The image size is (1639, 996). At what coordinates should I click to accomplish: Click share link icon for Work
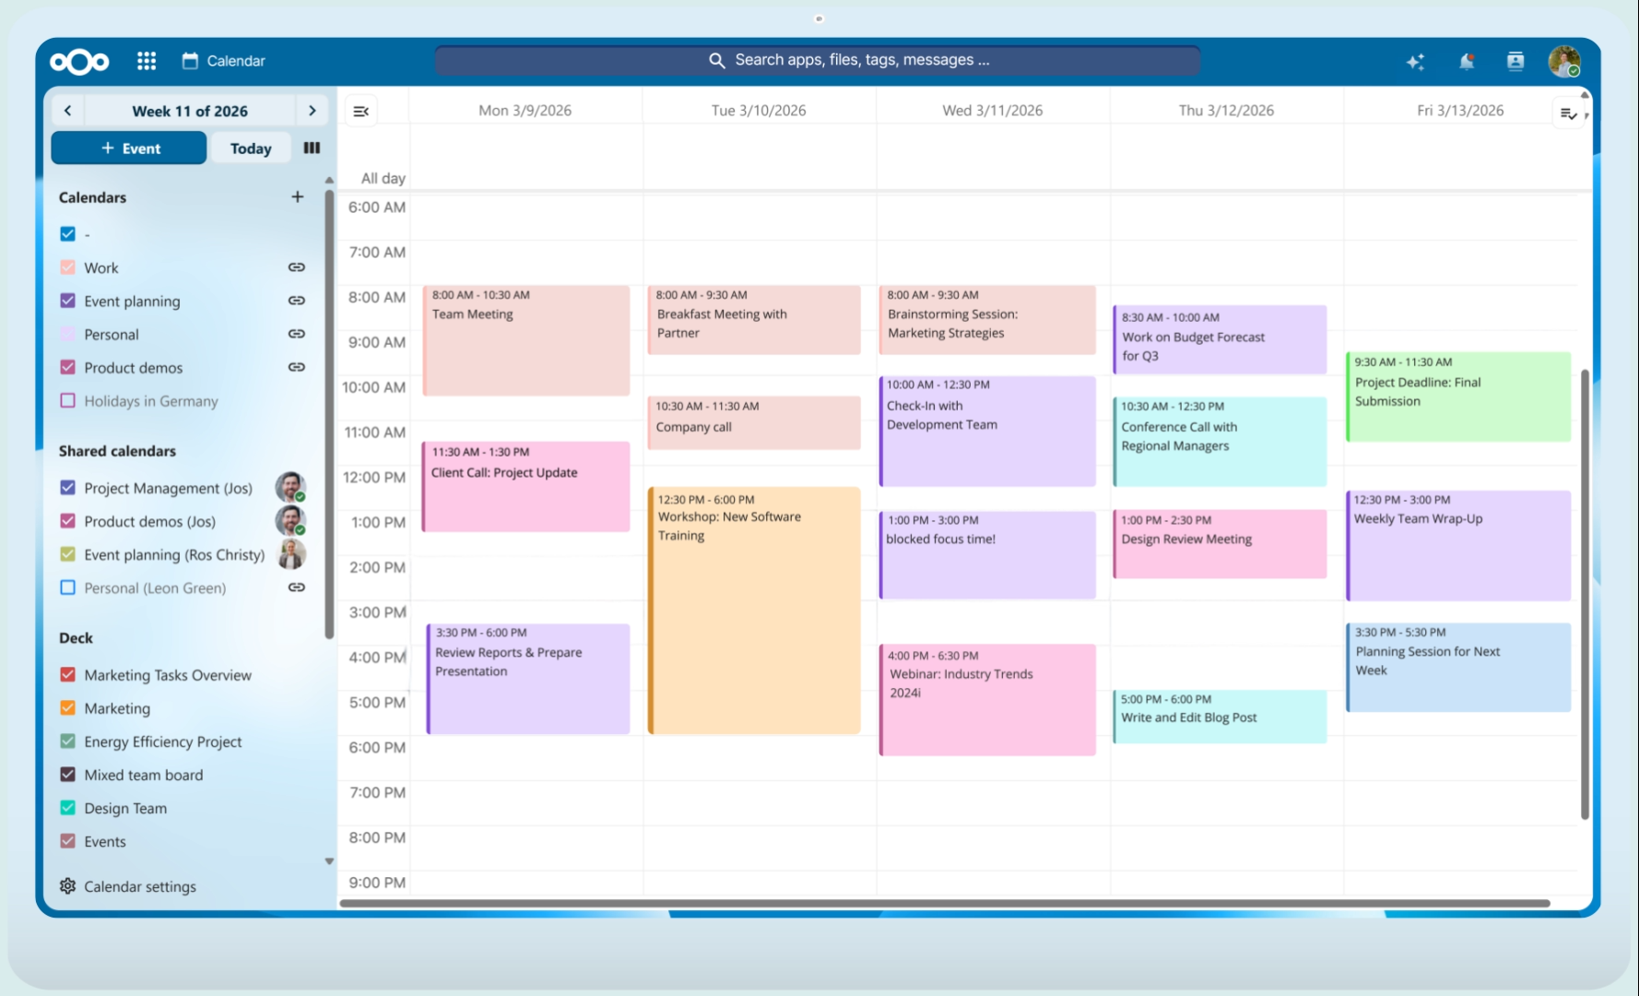pos(296,267)
